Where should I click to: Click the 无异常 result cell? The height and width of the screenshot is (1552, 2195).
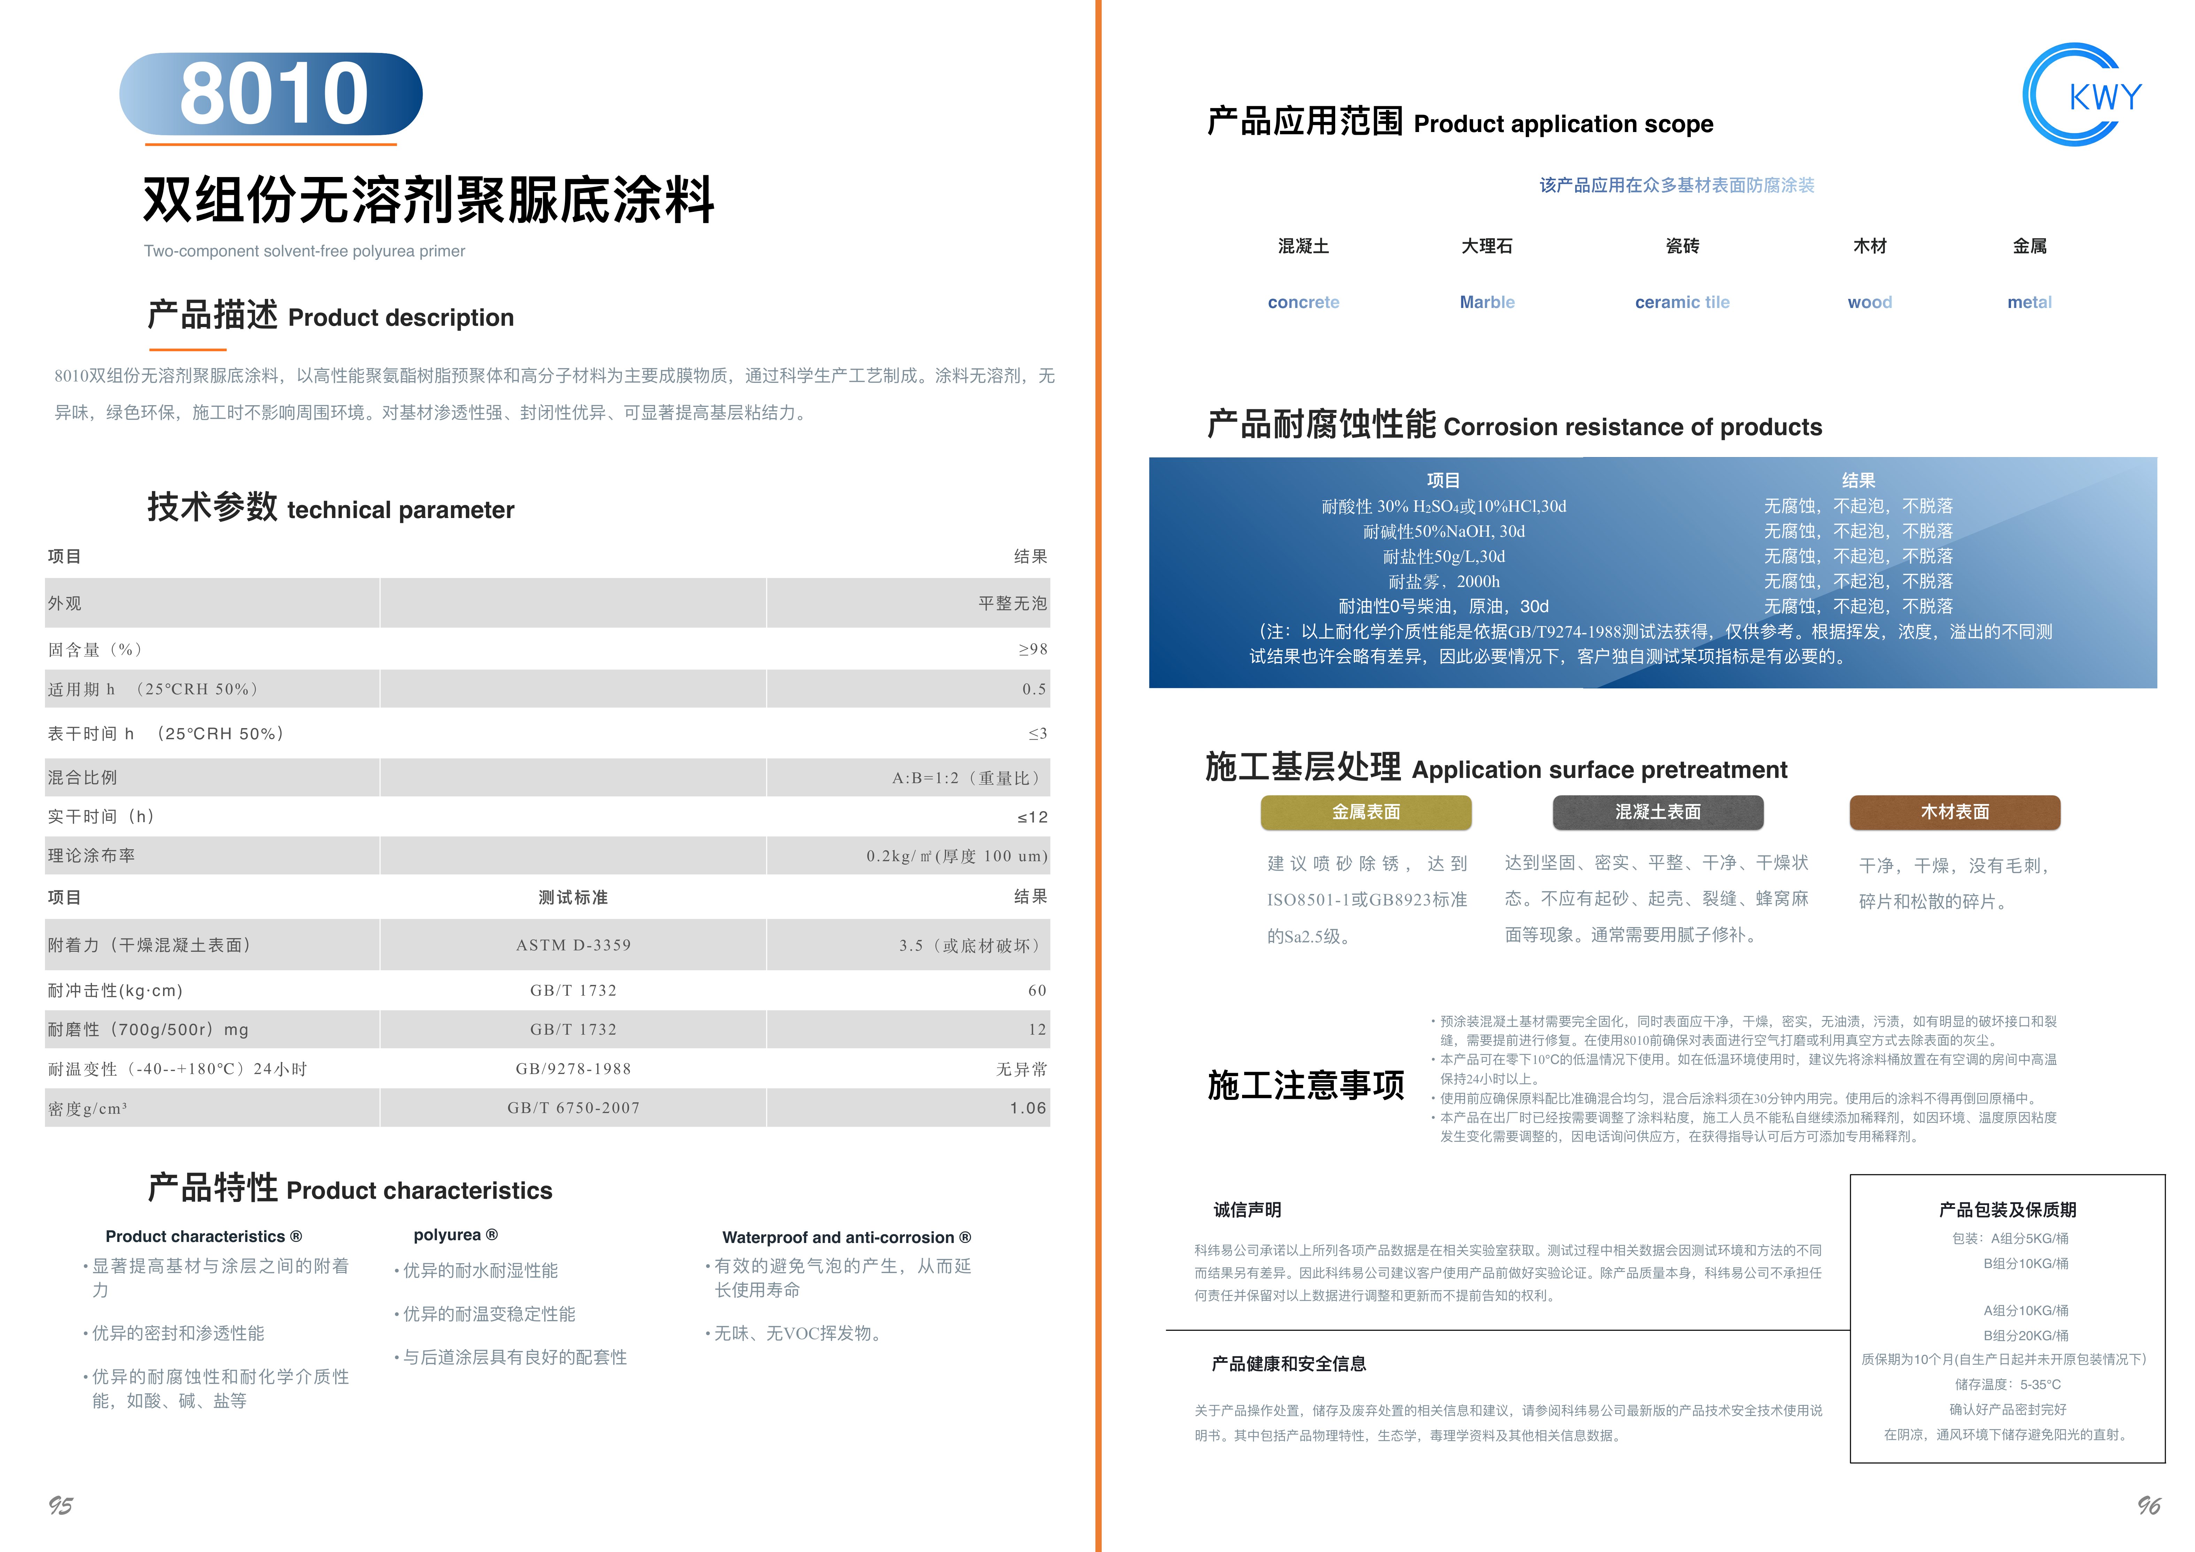click(1022, 1070)
